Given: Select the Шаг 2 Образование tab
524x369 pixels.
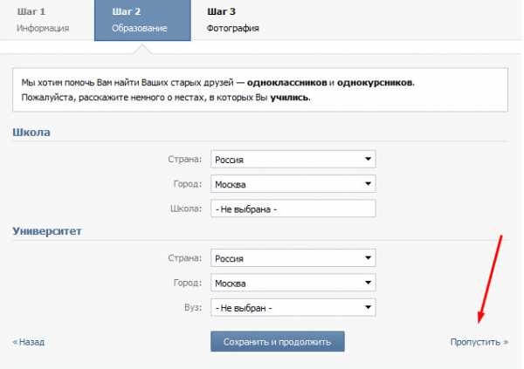Looking at the screenshot, I should click(x=142, y=20).
